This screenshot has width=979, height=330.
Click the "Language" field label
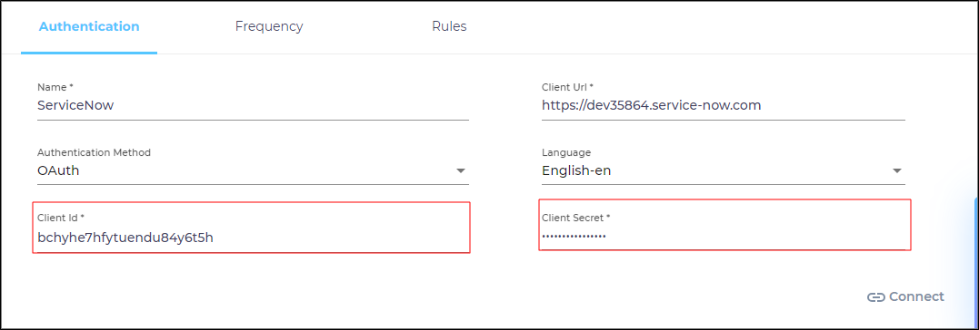pyautogui.click(x=566, y=152)
